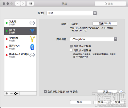This screenshot has width=128, height=108.
Task: Click the forward chevron navigation button
Action: (23, 4)
